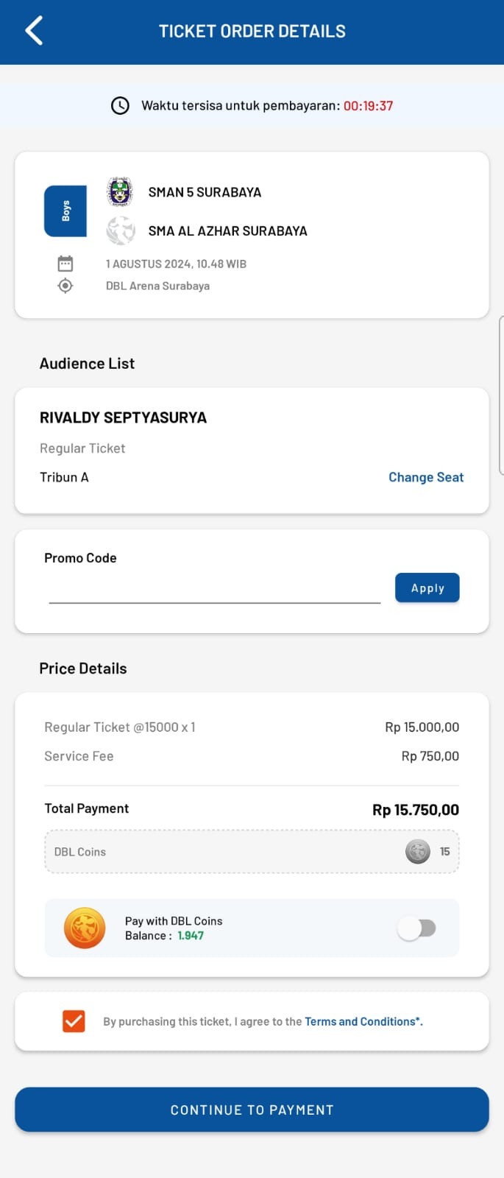Enable Pay with DBL Coins switch
This screenshot has width=504, height=1178.
tap(417, 928)
